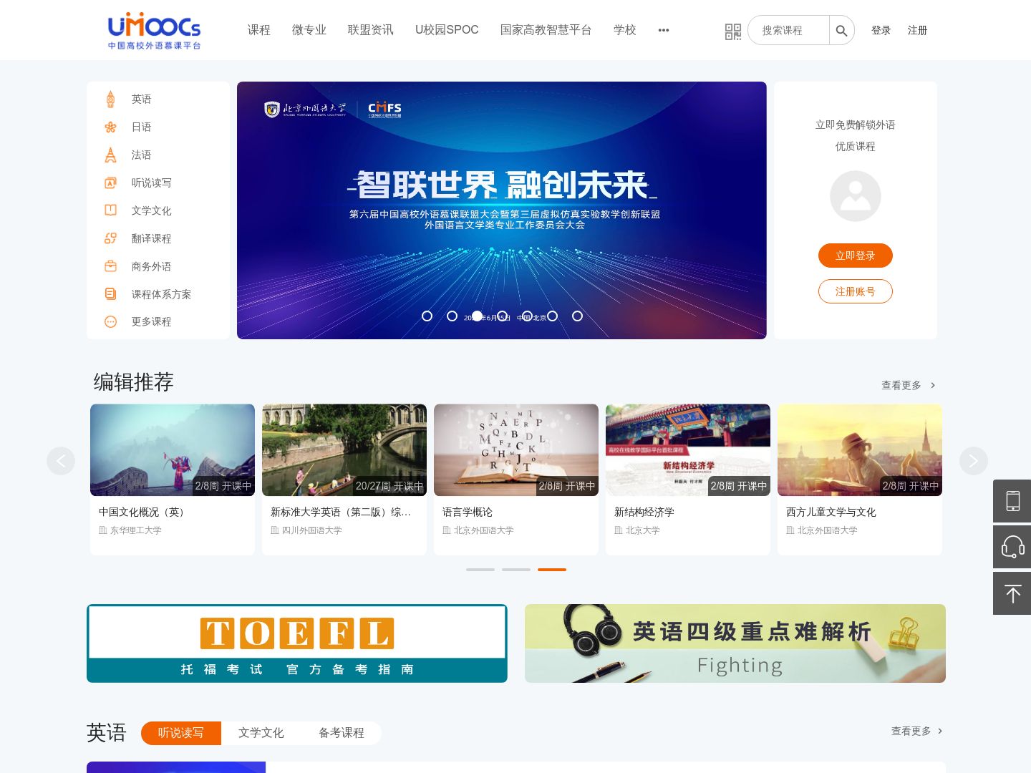Switch to first recommendation page indicator
1031x773 pixels.
480,570
